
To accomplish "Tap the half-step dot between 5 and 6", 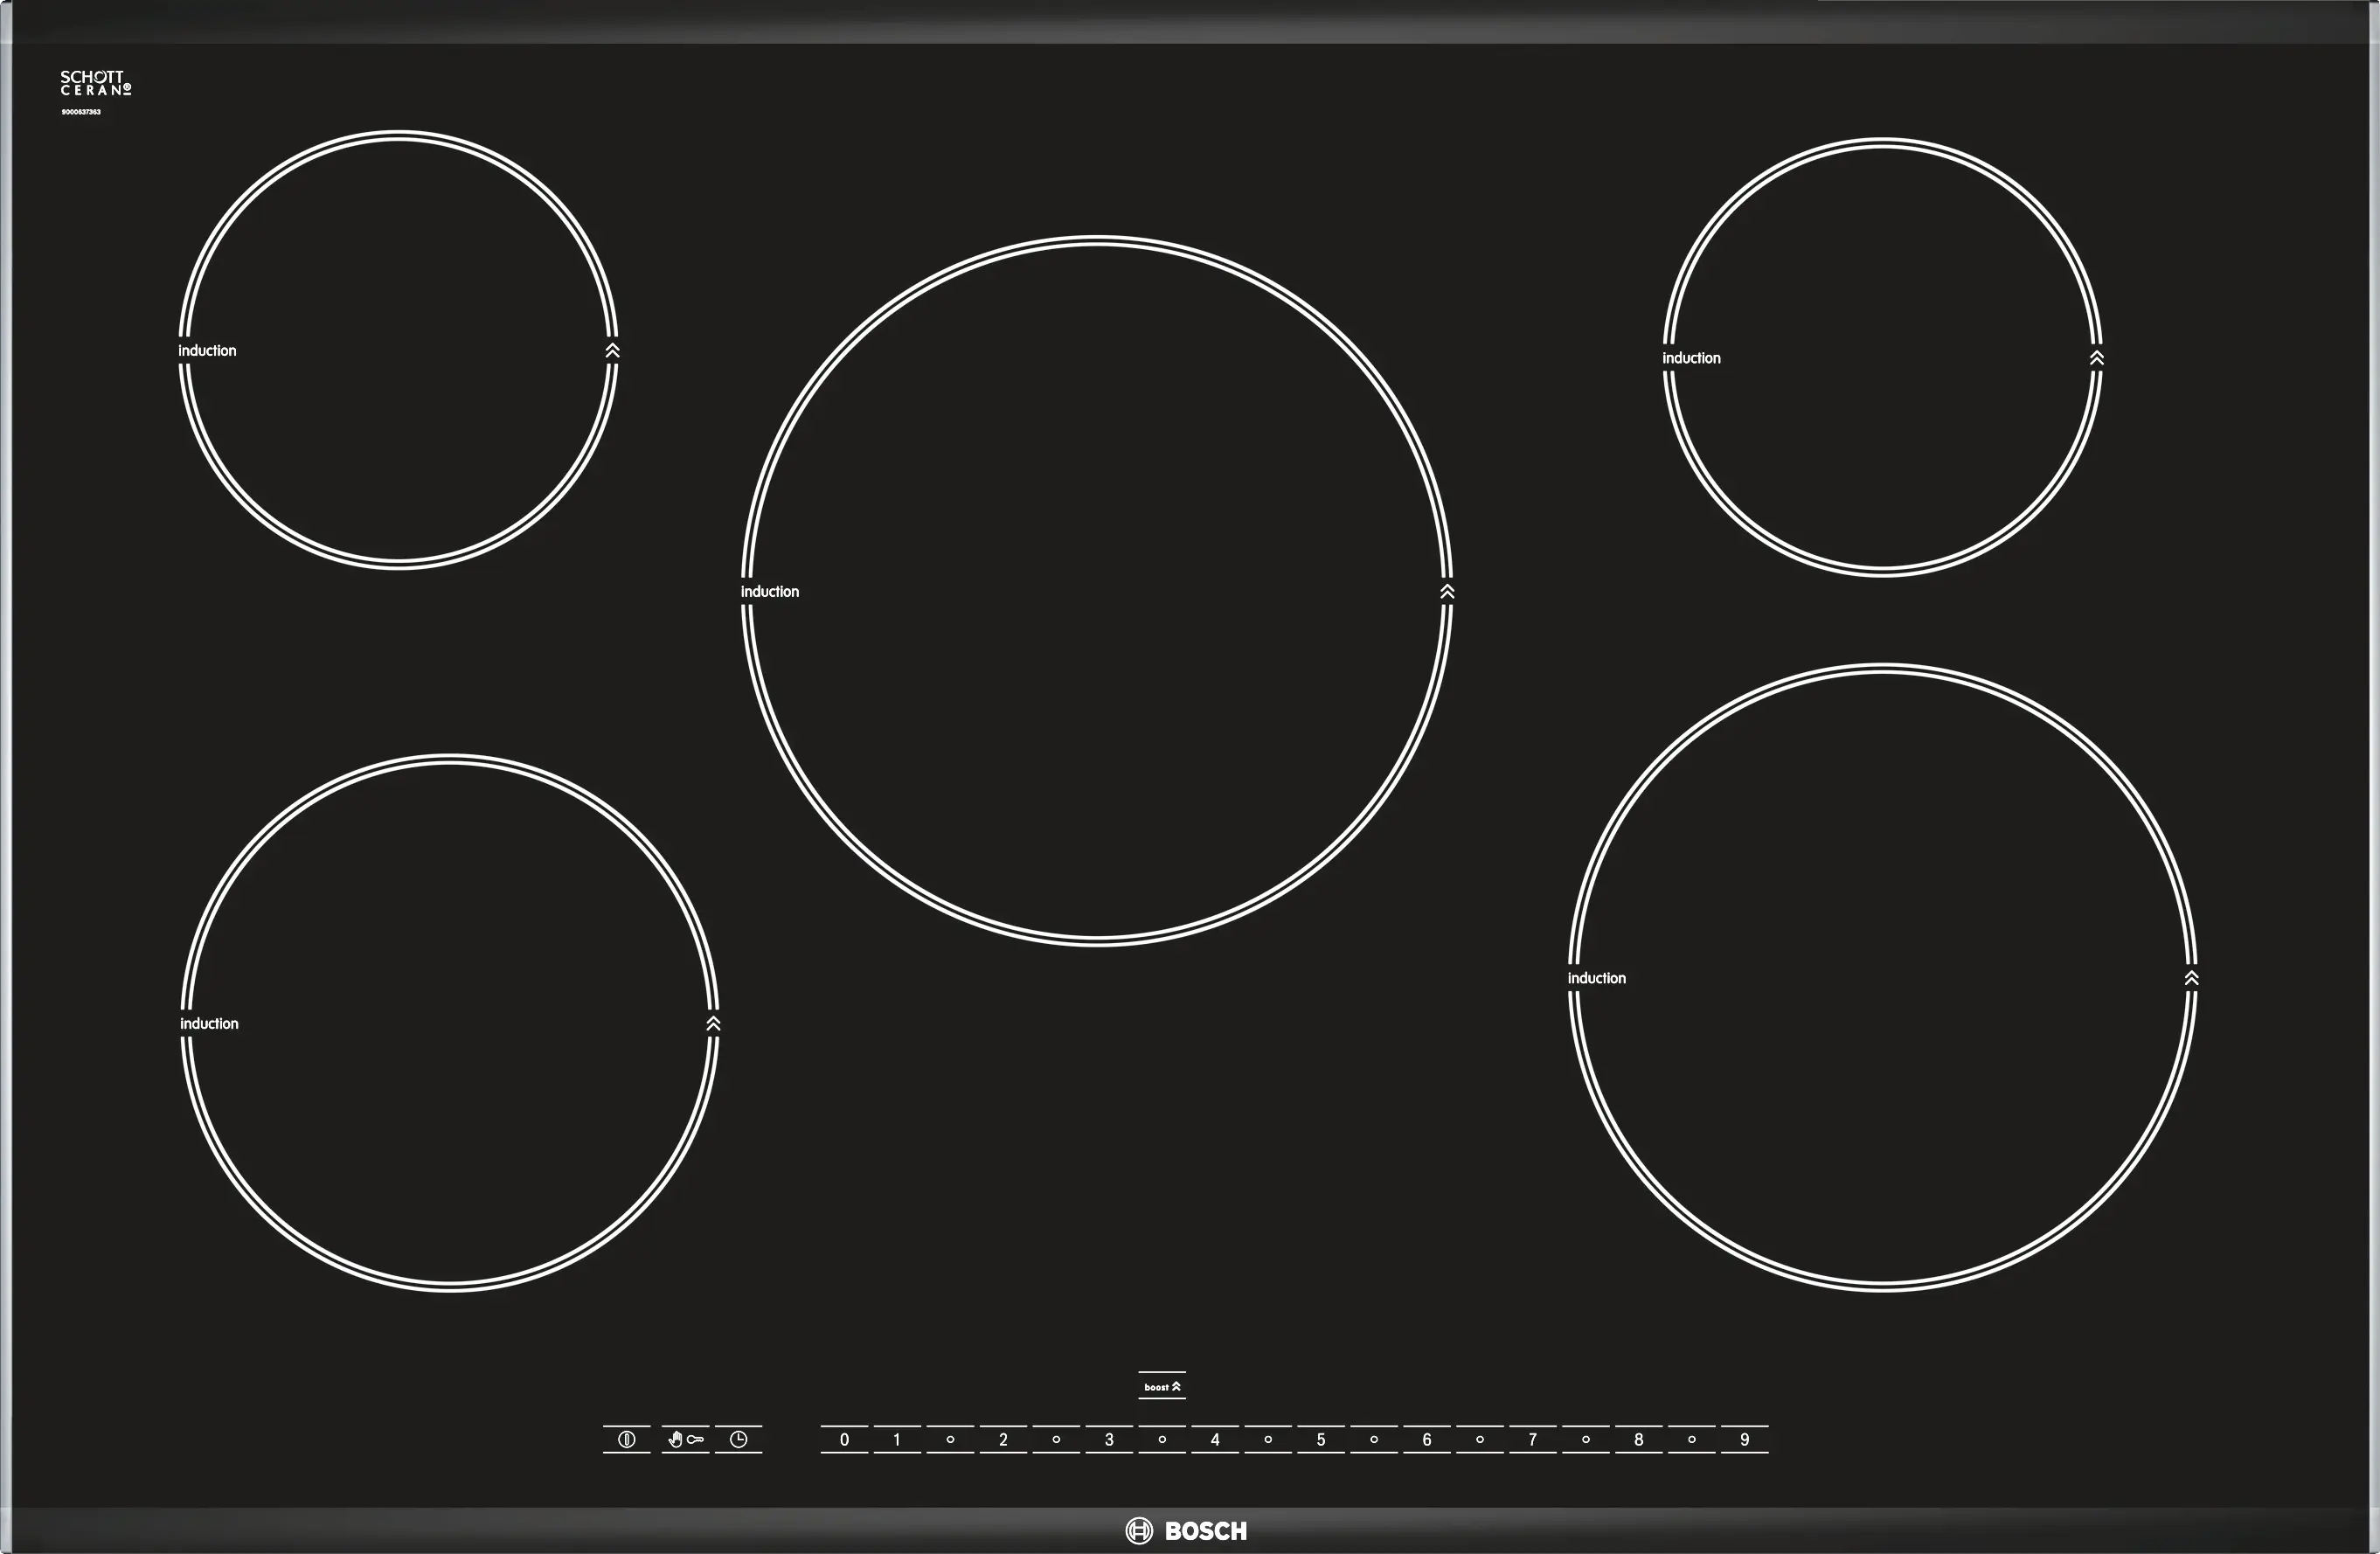I will coord(1374,1439).
